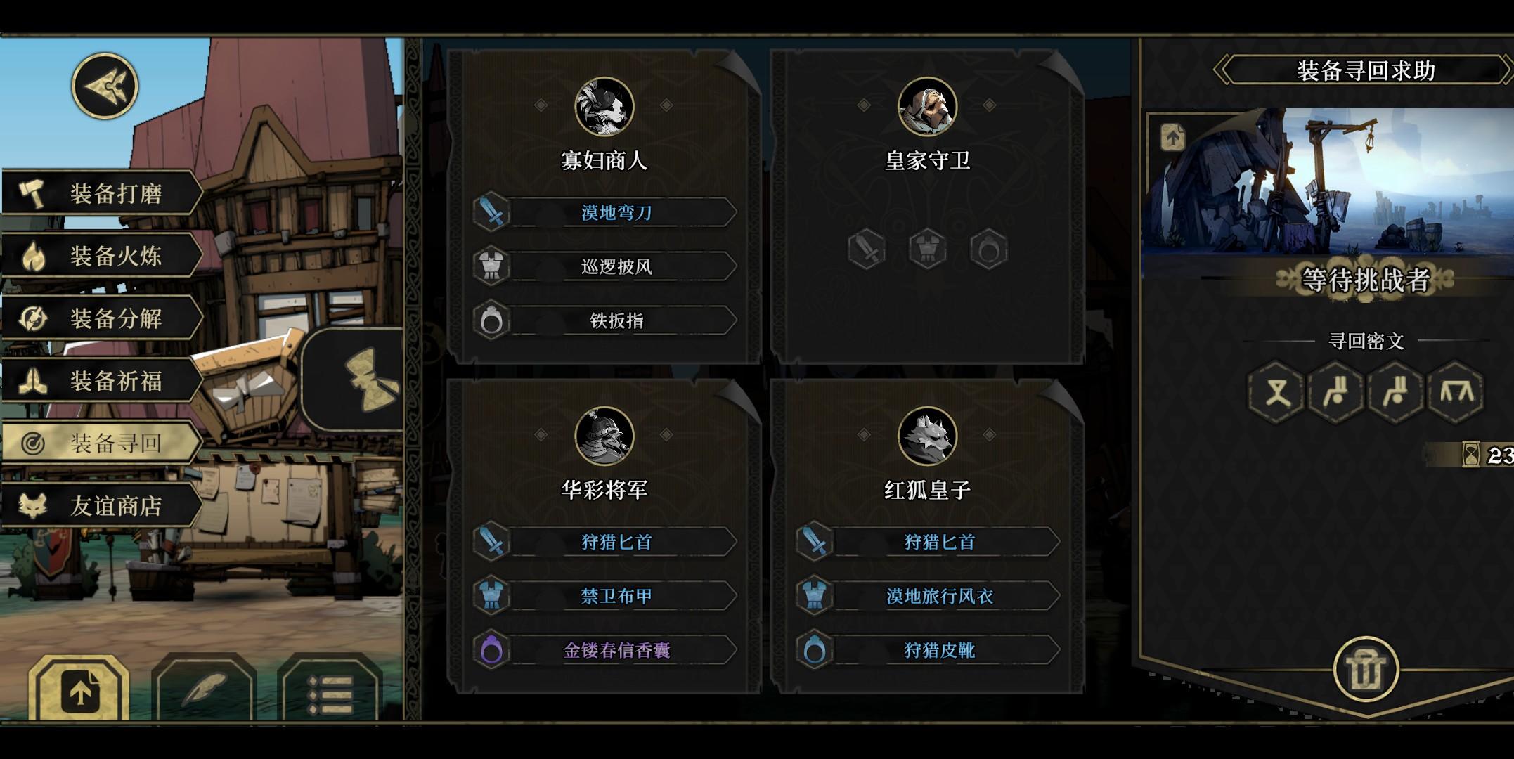Click the upload arrow button at bottom left
Screen dimensions: 1514x759
[79, 690]
